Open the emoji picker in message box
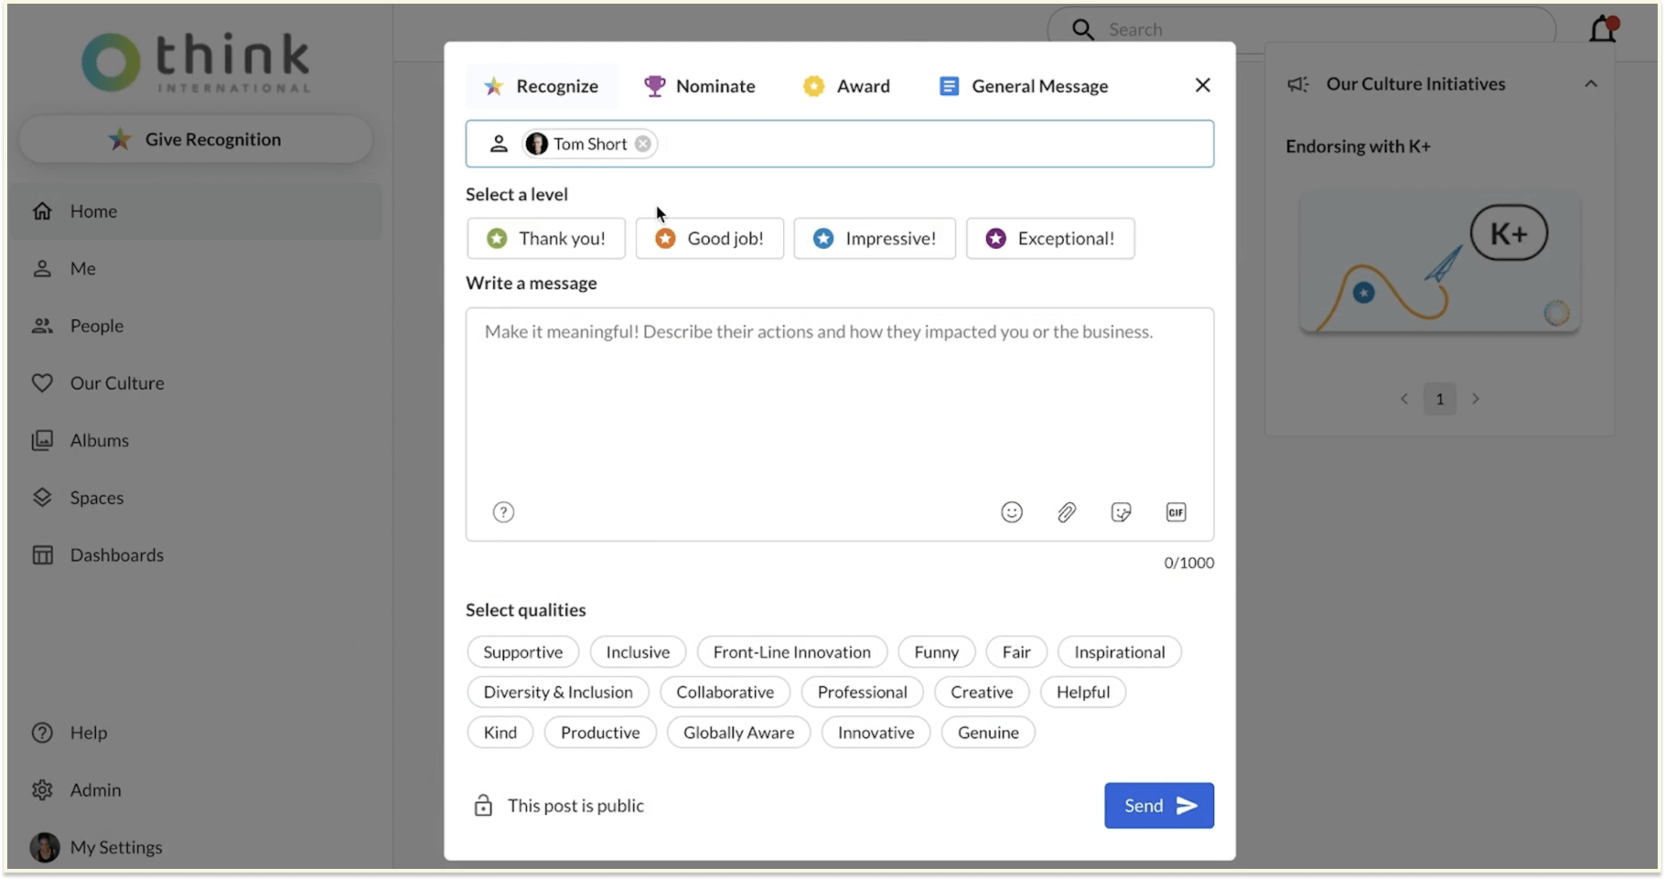This screenshot has width=1665, height=880. pyautogui.click(x=1011, y=512)
